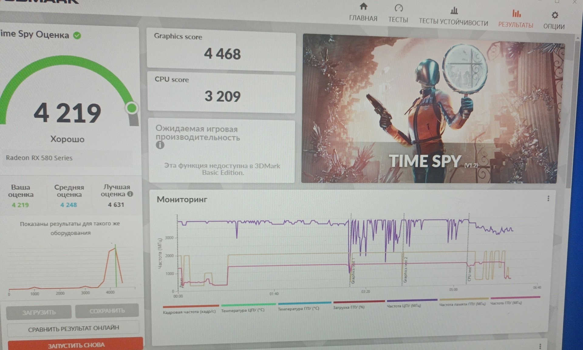The width and height of the screenshot is (583, 350).
Task: Click the CPU test timeline marker
Action: [469, 274]
